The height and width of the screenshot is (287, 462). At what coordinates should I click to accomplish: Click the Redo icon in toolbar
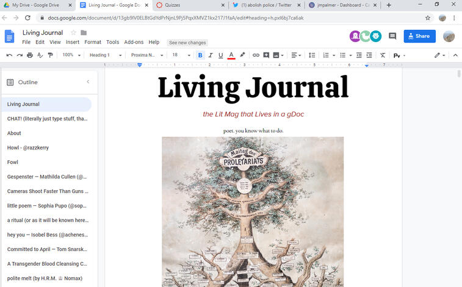click(20, 55)
